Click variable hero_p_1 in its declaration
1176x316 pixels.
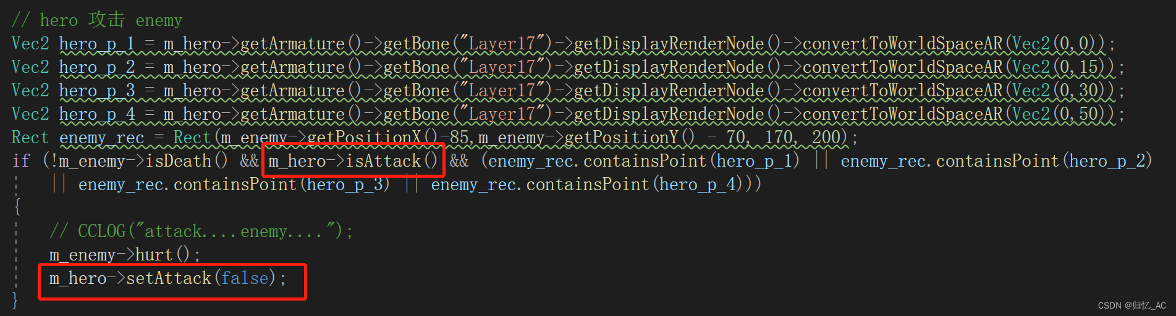coord(97,44)
